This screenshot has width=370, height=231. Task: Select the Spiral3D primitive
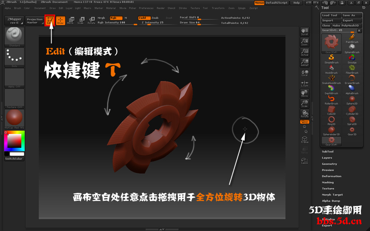[352, 121]
